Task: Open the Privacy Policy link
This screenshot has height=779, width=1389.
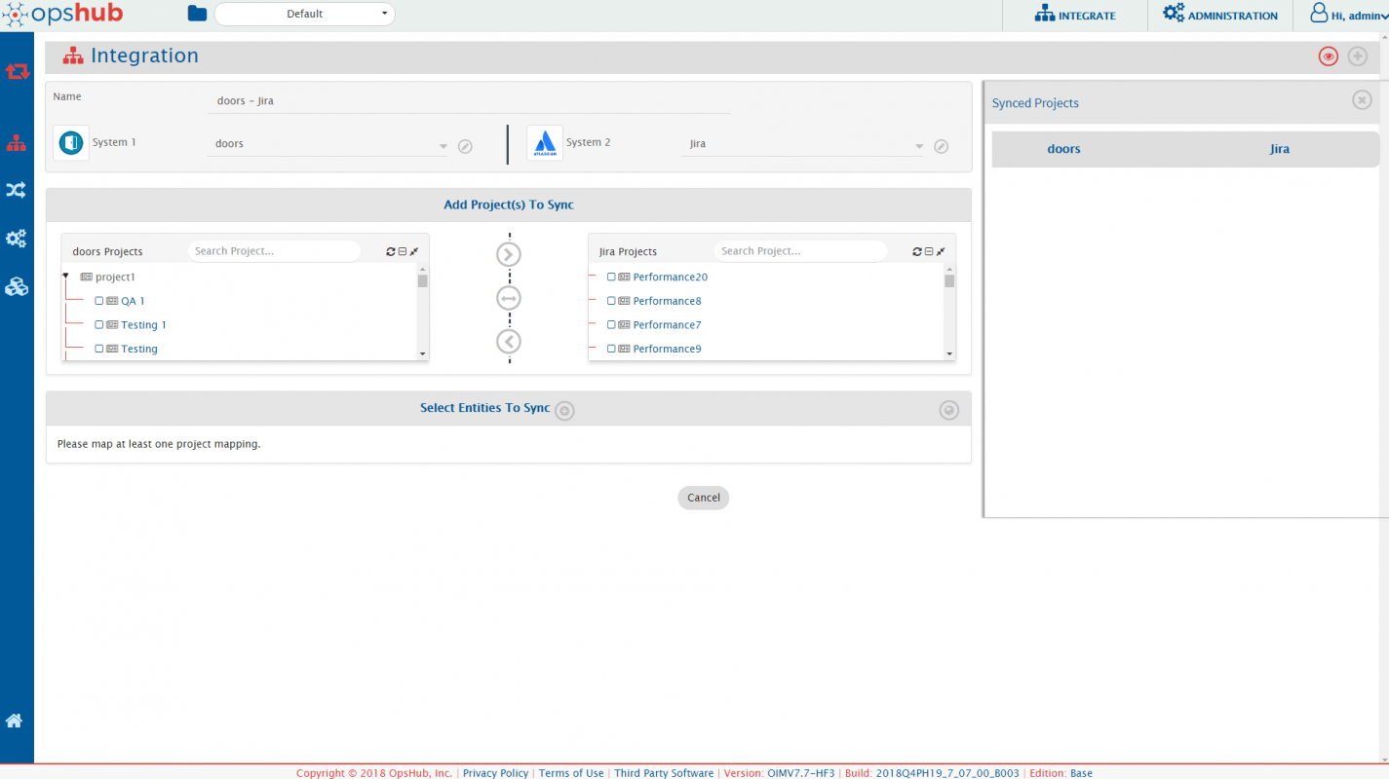Action: (495, 773)
